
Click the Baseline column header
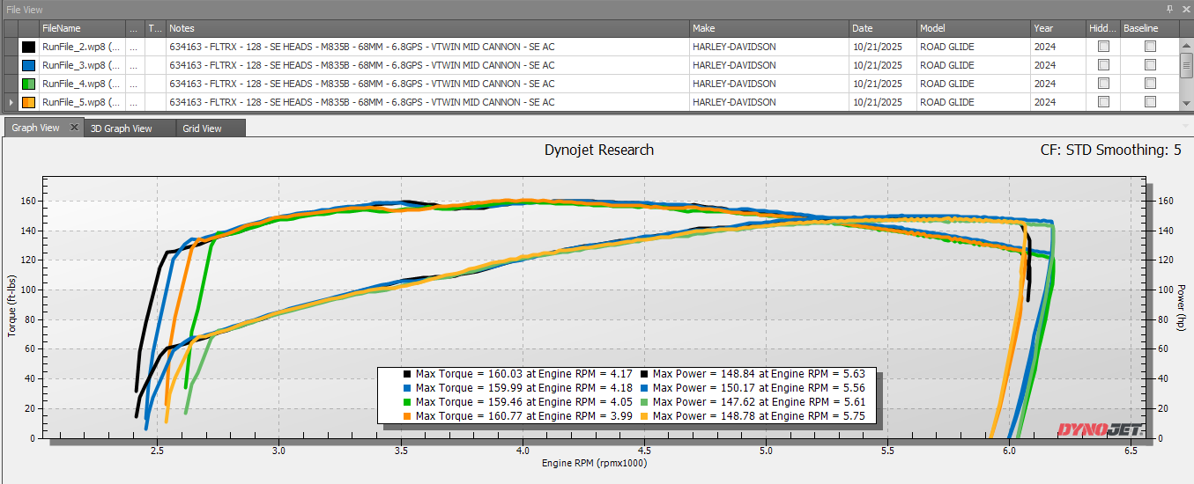[1150, 28]
